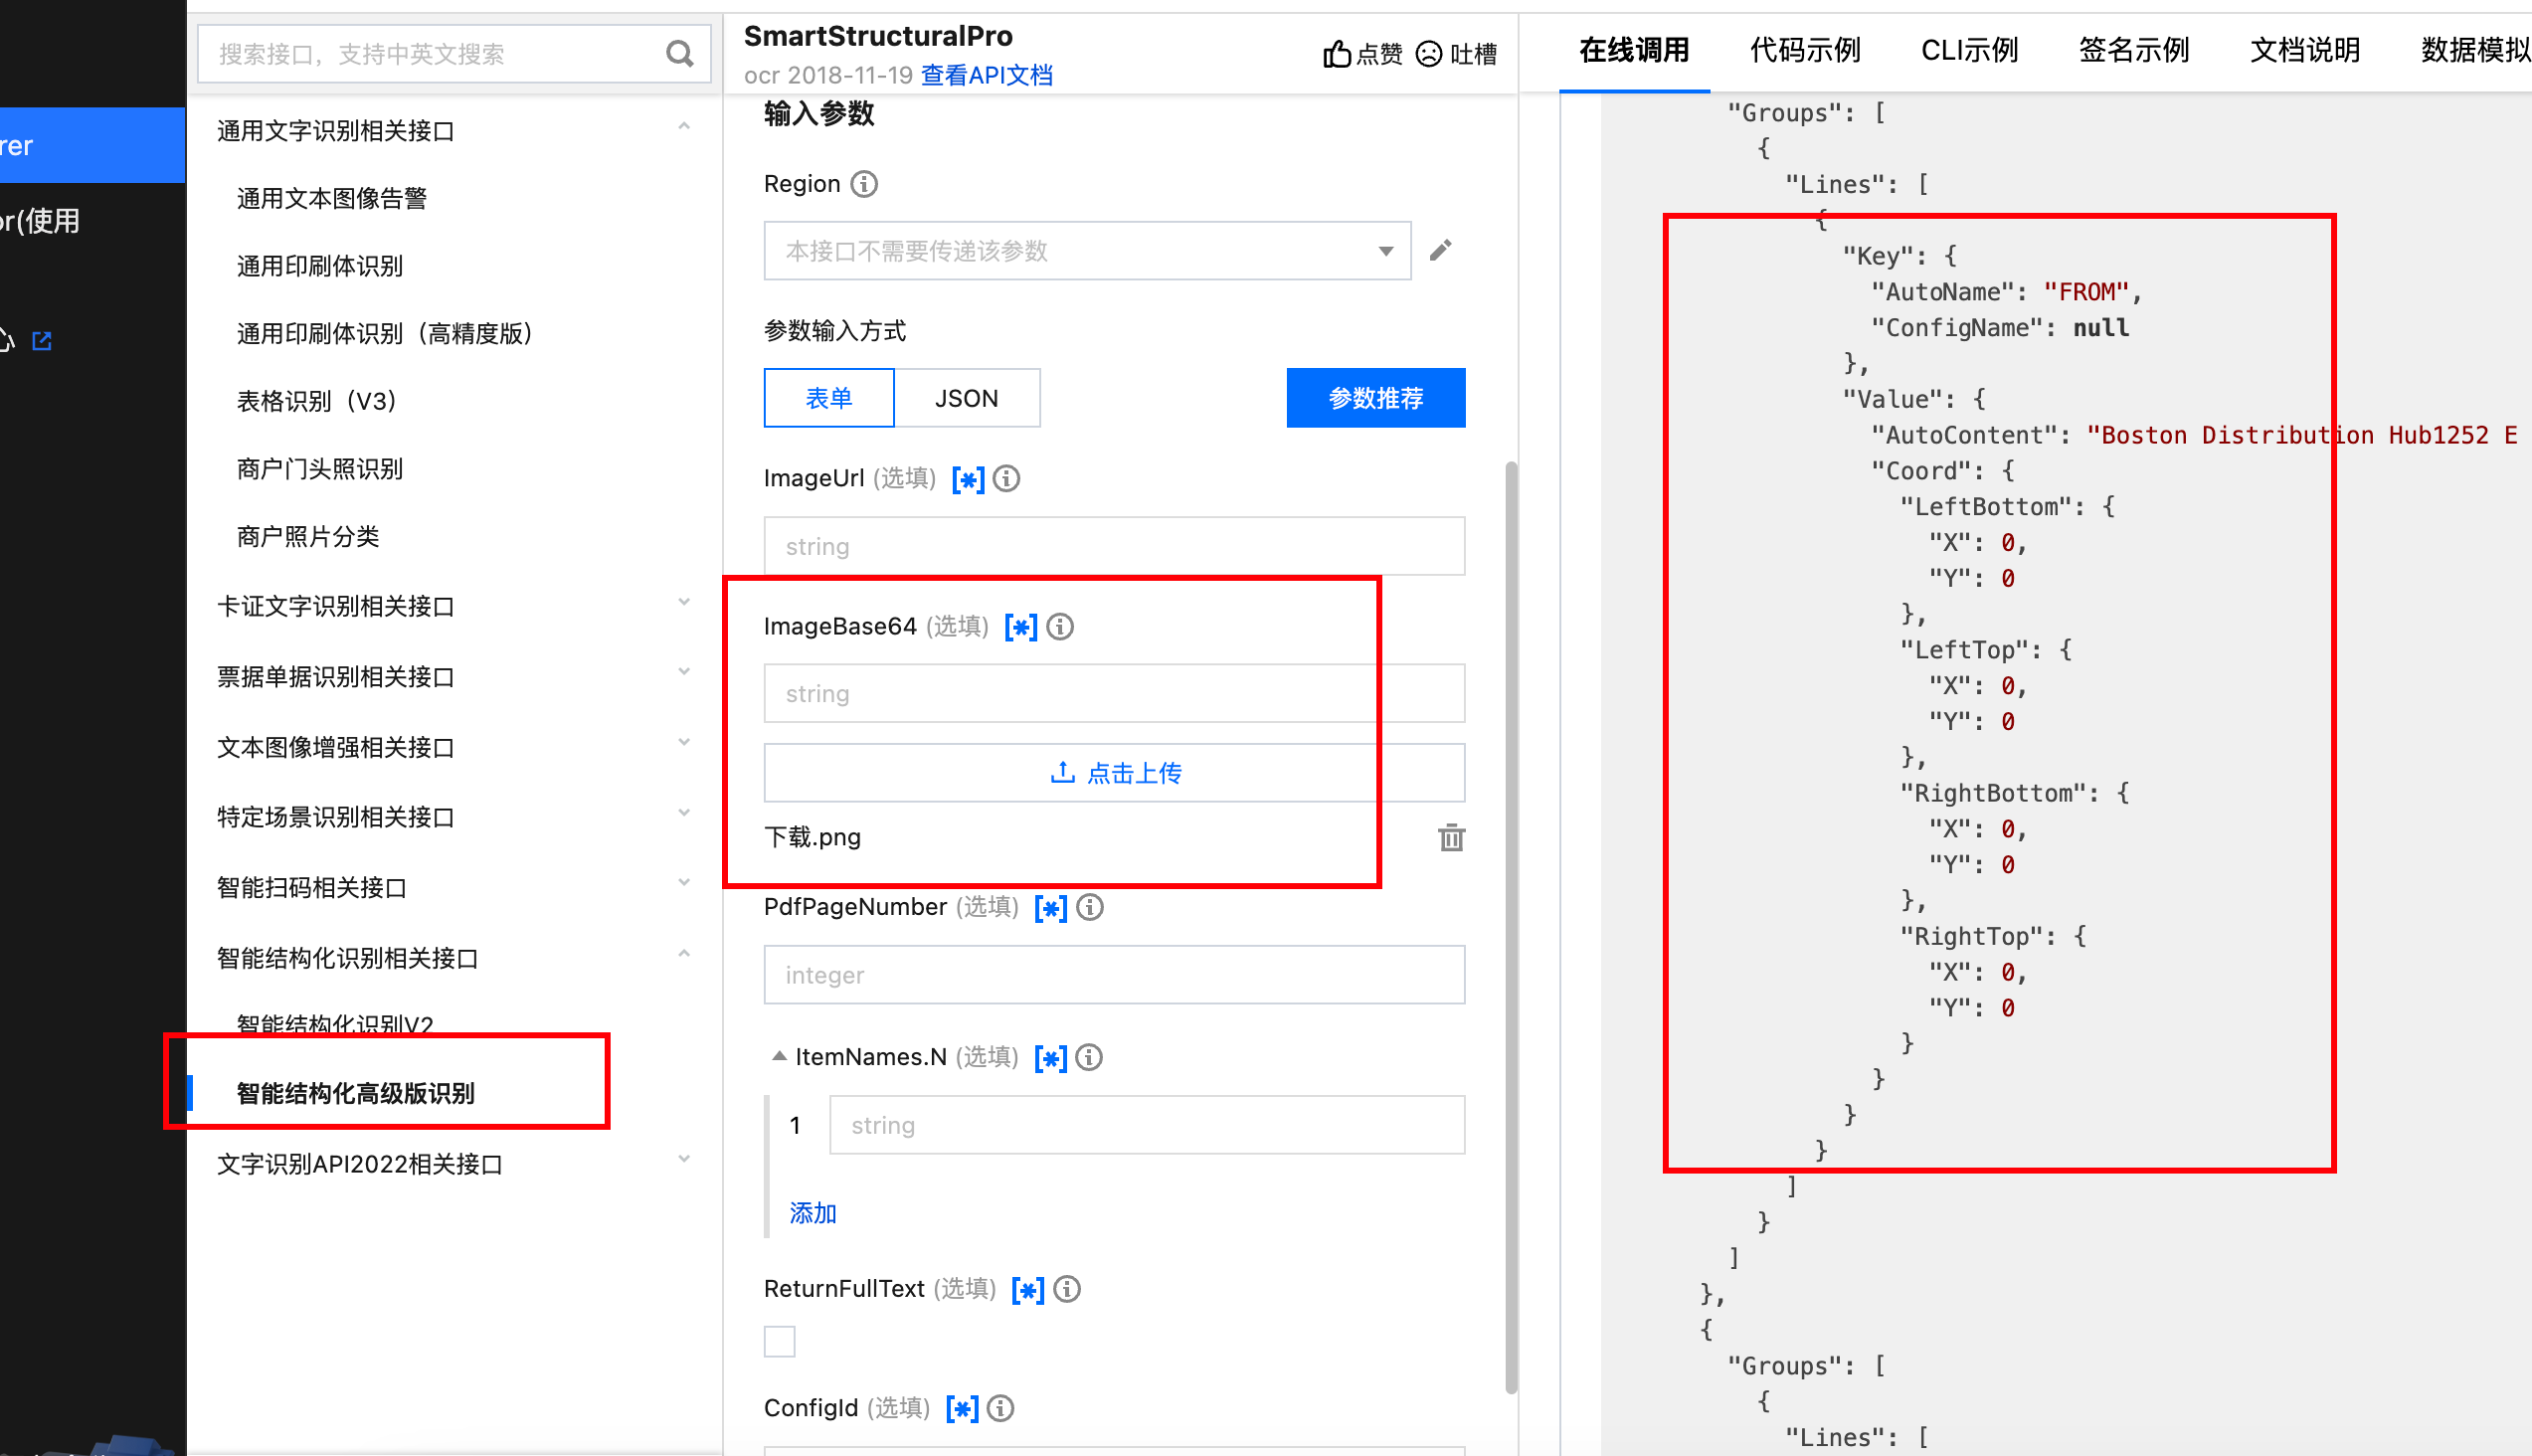Click the 点赞 thumbs-up icon
Screen dimensions: 2532x1456
point(1337,54)
